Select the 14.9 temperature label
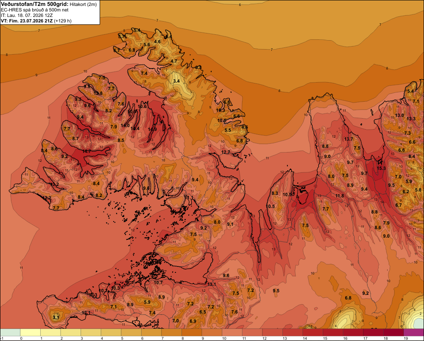 [x=152, y=129]
